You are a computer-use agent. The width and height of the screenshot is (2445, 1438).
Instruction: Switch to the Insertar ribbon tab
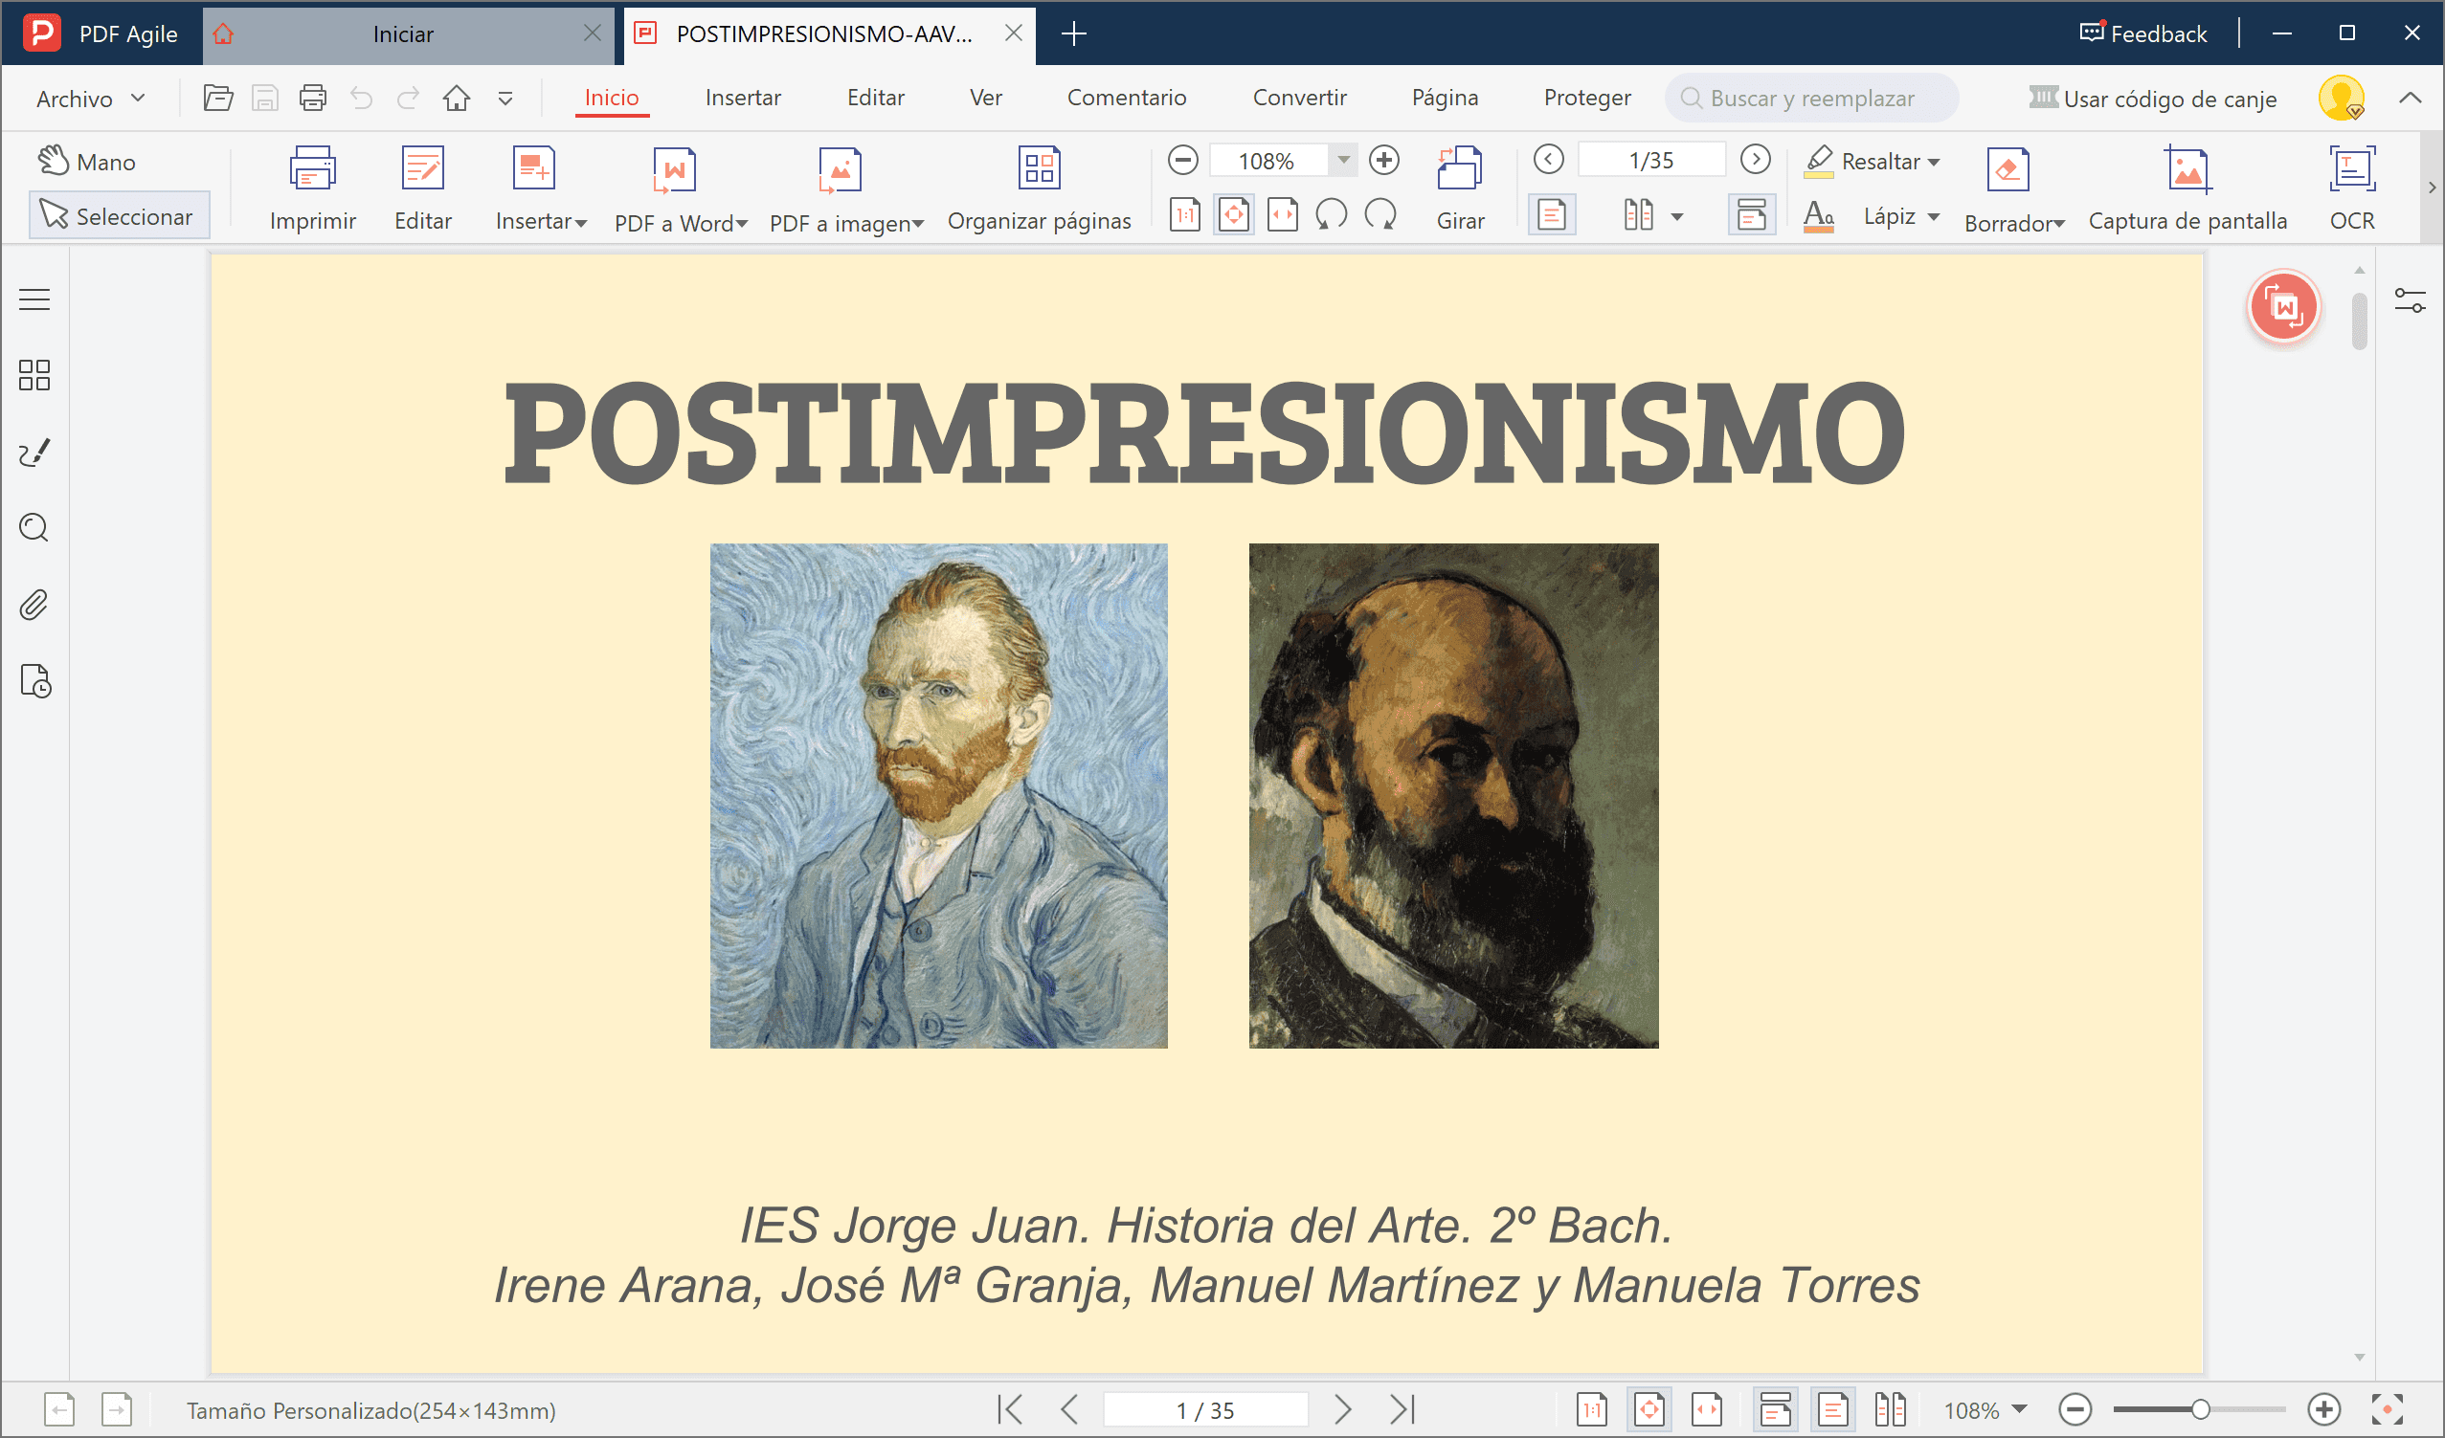pyautogui.click(x=743, y=97)
